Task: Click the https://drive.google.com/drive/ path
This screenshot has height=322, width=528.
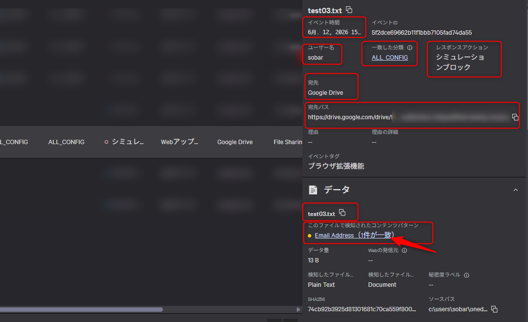Action: 350,117
